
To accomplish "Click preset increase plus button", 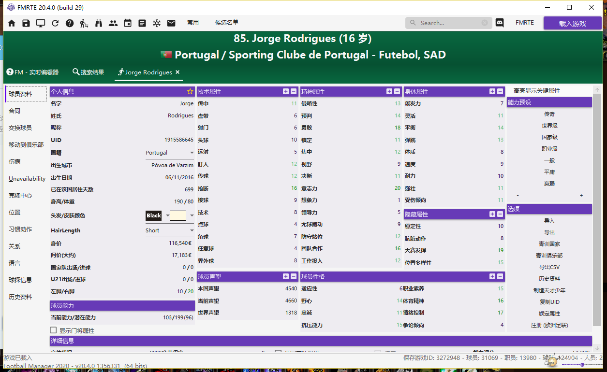I will pyautogui.click(x=581, y=196).
